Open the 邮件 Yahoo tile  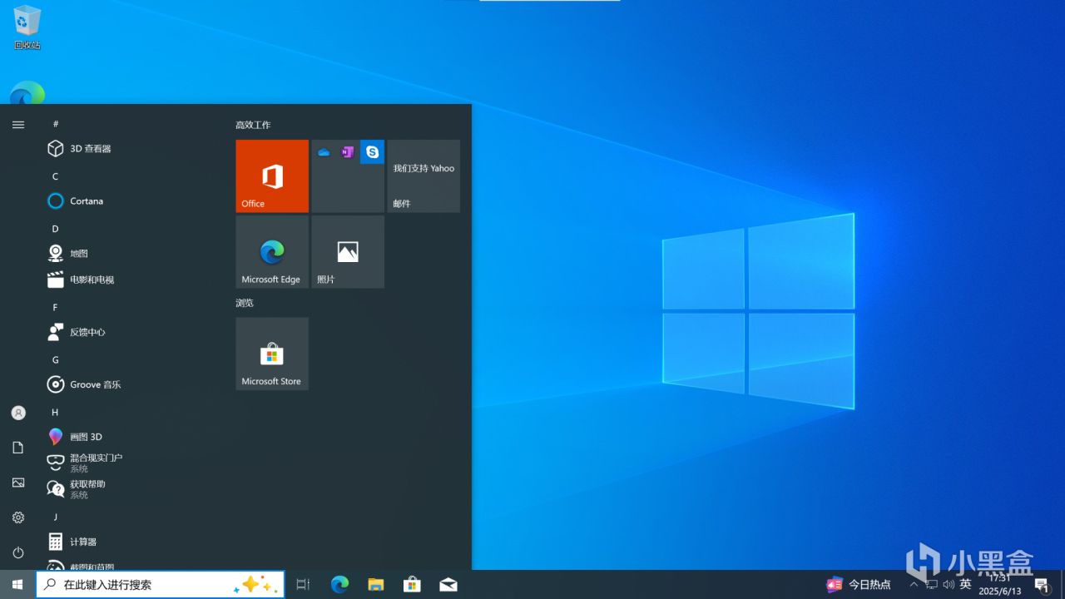pos(424,176)
